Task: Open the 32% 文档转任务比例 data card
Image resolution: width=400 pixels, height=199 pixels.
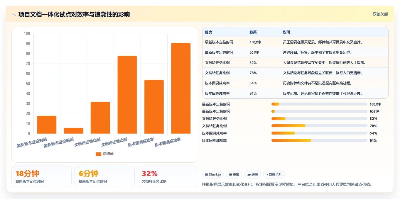Action: click(168, 176)
